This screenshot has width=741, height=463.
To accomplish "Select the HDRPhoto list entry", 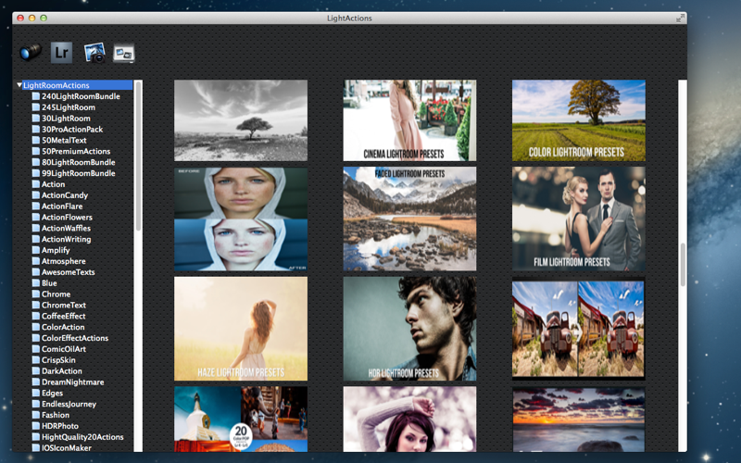I will point(60,426).
